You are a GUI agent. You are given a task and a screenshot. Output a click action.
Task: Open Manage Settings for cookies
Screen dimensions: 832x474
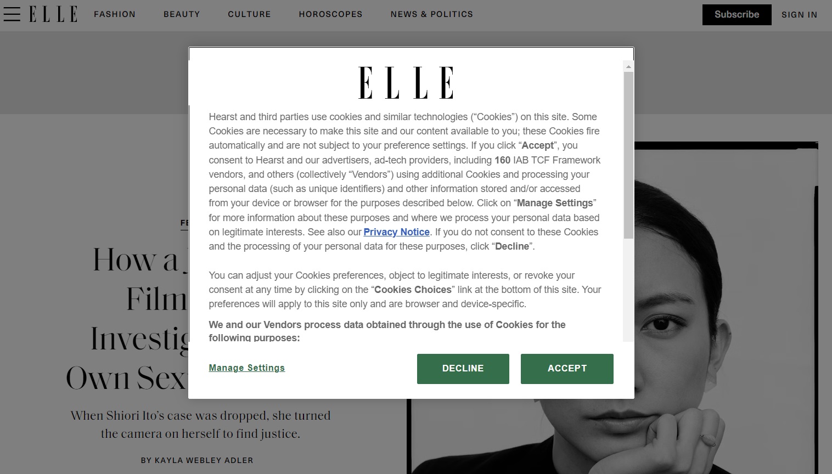(246, 368)
